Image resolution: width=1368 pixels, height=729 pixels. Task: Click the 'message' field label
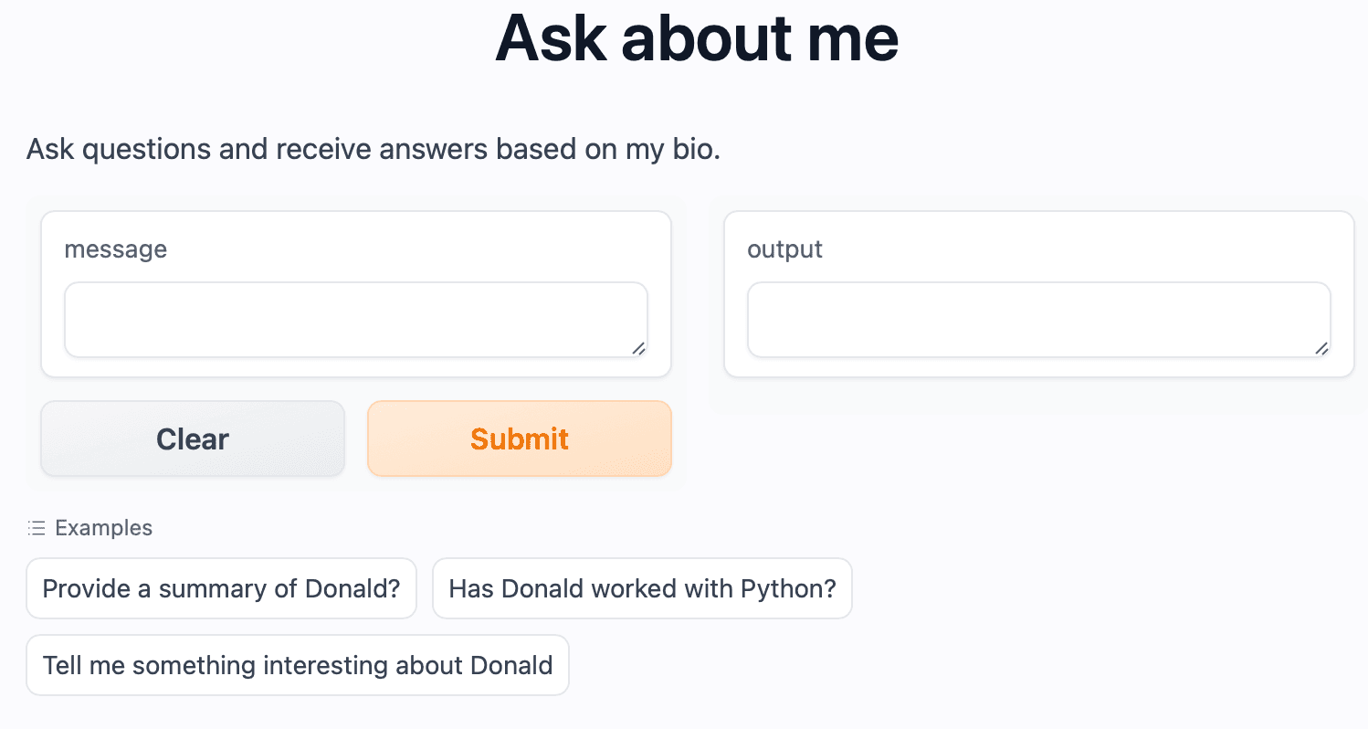pos(115,248)
